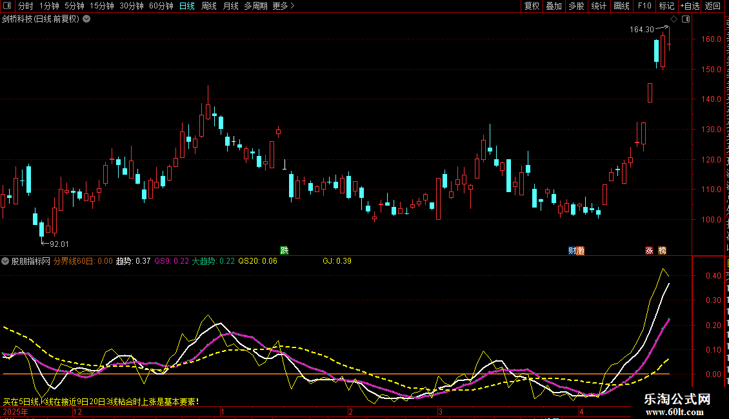Image resolution: width=729 pixels, height=419 pixels.
Task: Click the 2025年 date axis label
Action: click(x=15, y=411)
